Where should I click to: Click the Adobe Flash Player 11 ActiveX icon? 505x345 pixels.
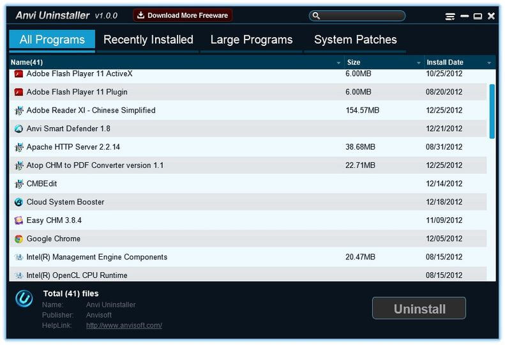click(19, 74)
